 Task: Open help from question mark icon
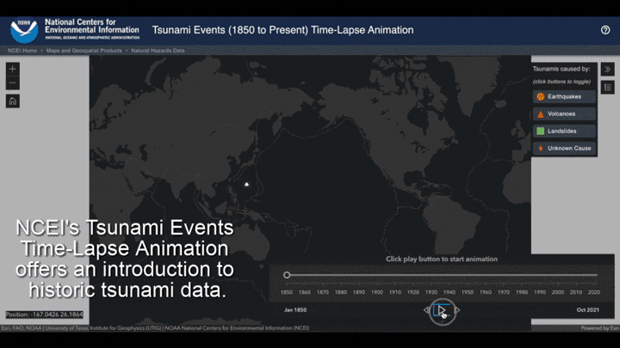tap(605, 30)
